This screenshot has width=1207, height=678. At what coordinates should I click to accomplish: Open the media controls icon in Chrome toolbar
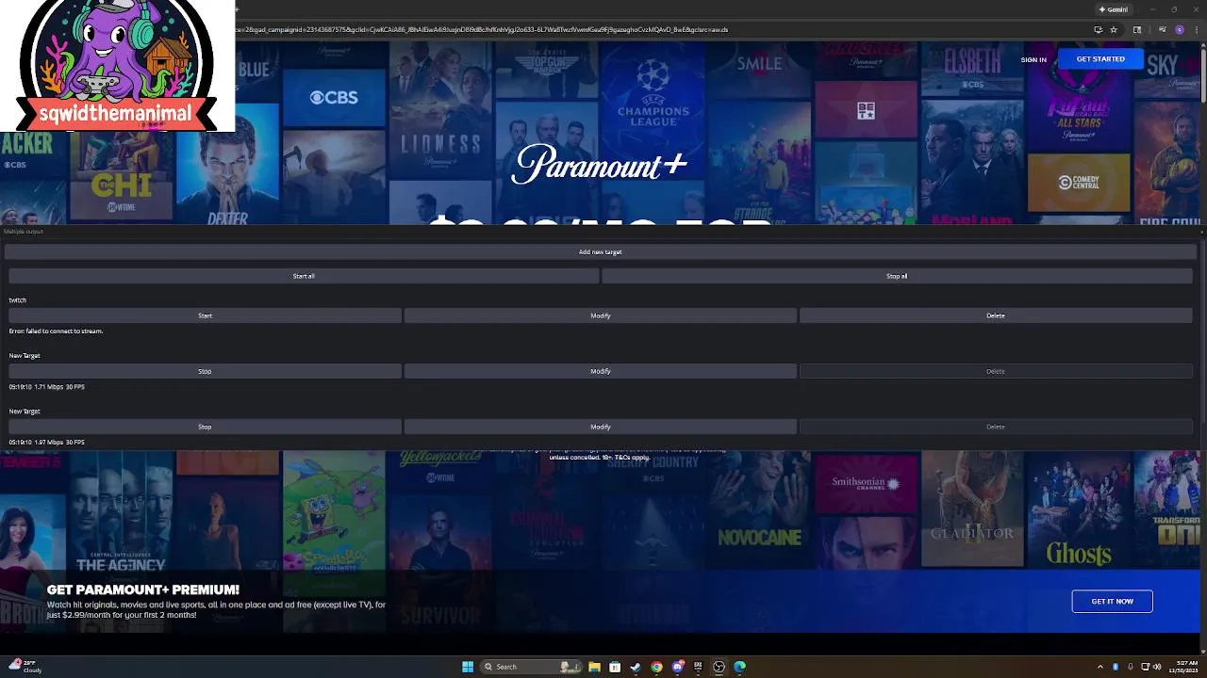tap(1162, 29)
